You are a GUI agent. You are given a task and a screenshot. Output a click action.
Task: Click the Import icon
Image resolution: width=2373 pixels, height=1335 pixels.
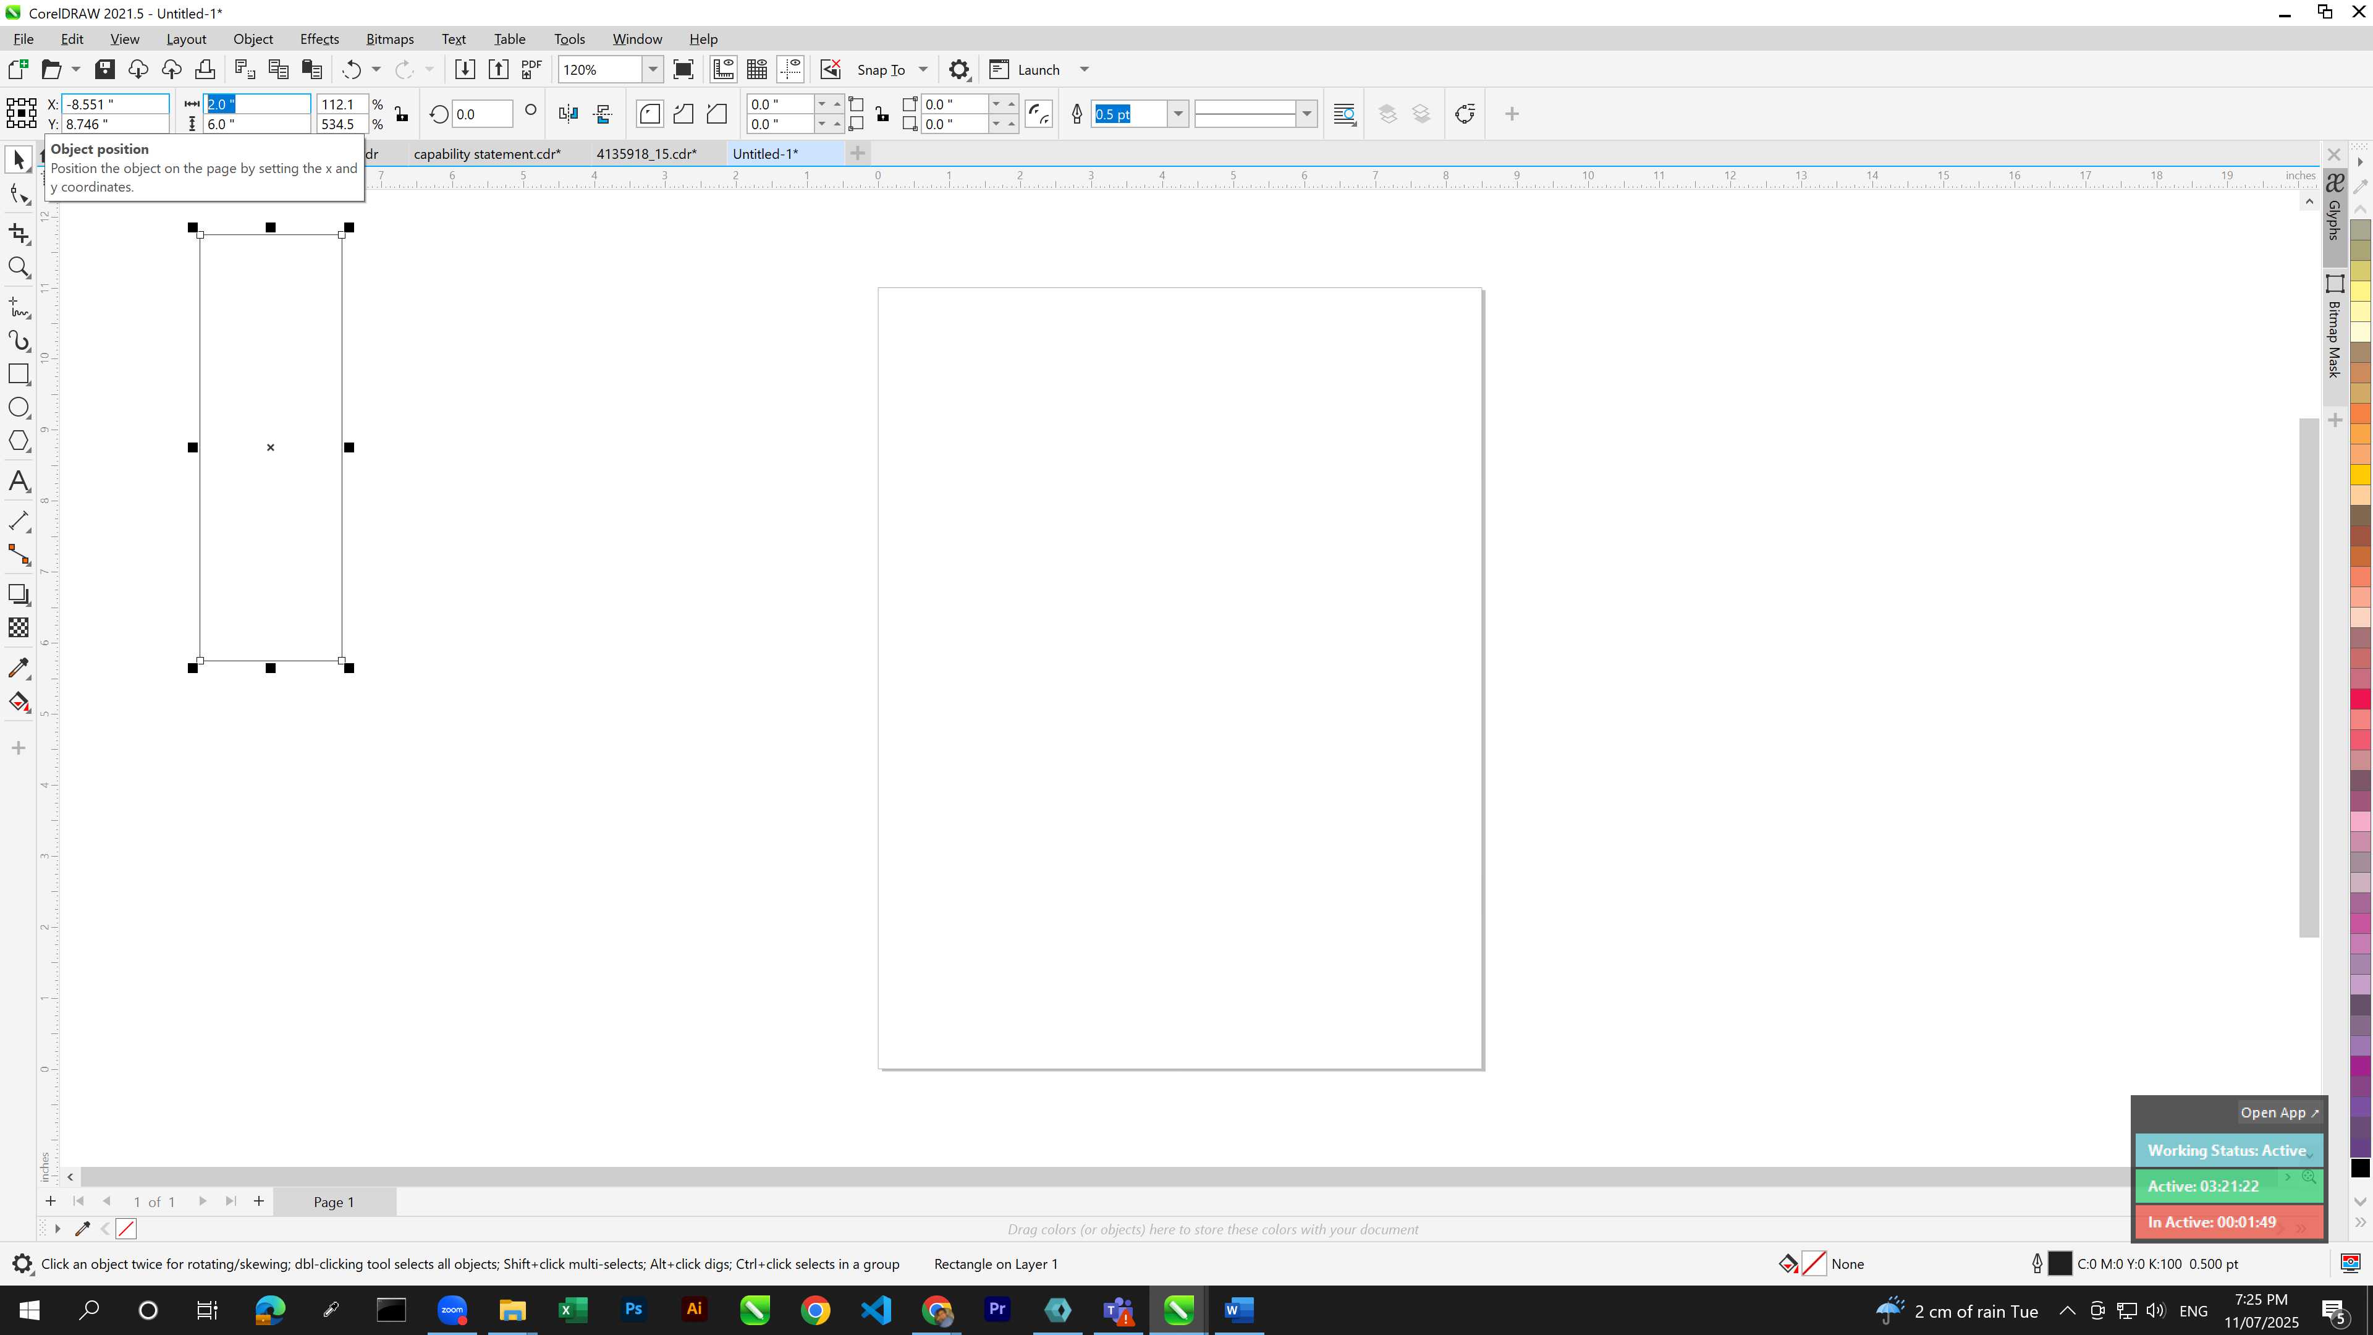point(465,69)
